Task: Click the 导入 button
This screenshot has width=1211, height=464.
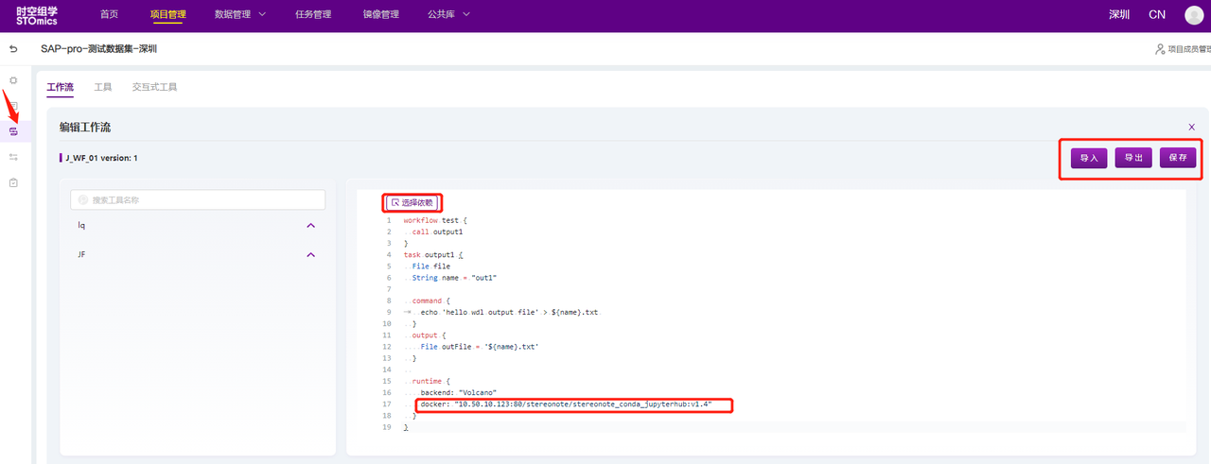Action: click(1089, 158)
